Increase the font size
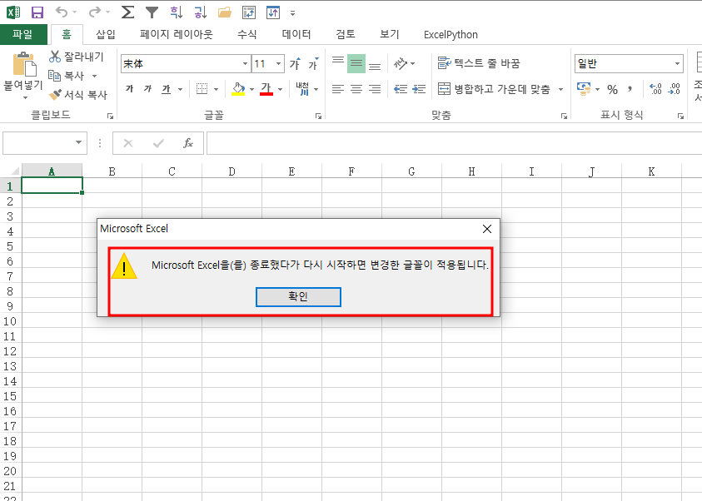 point(295,64)
